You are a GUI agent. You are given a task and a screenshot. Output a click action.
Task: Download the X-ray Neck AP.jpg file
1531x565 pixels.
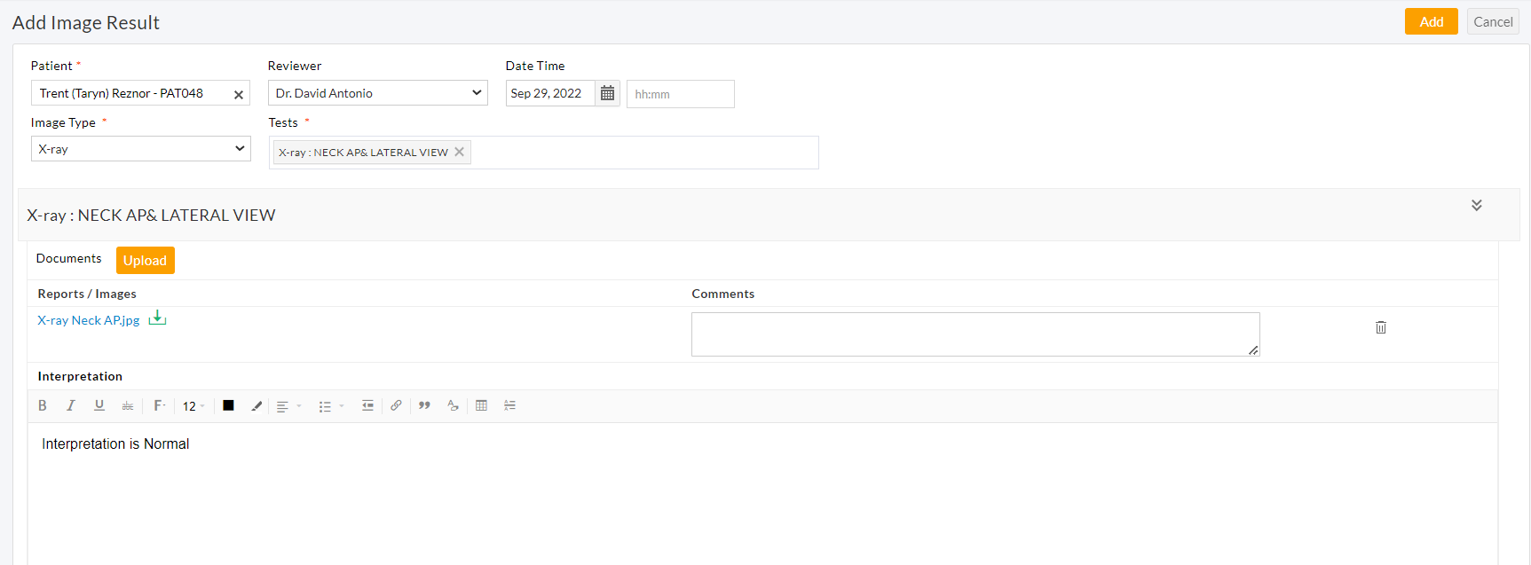pyautogui.click(x=157, y=318)
